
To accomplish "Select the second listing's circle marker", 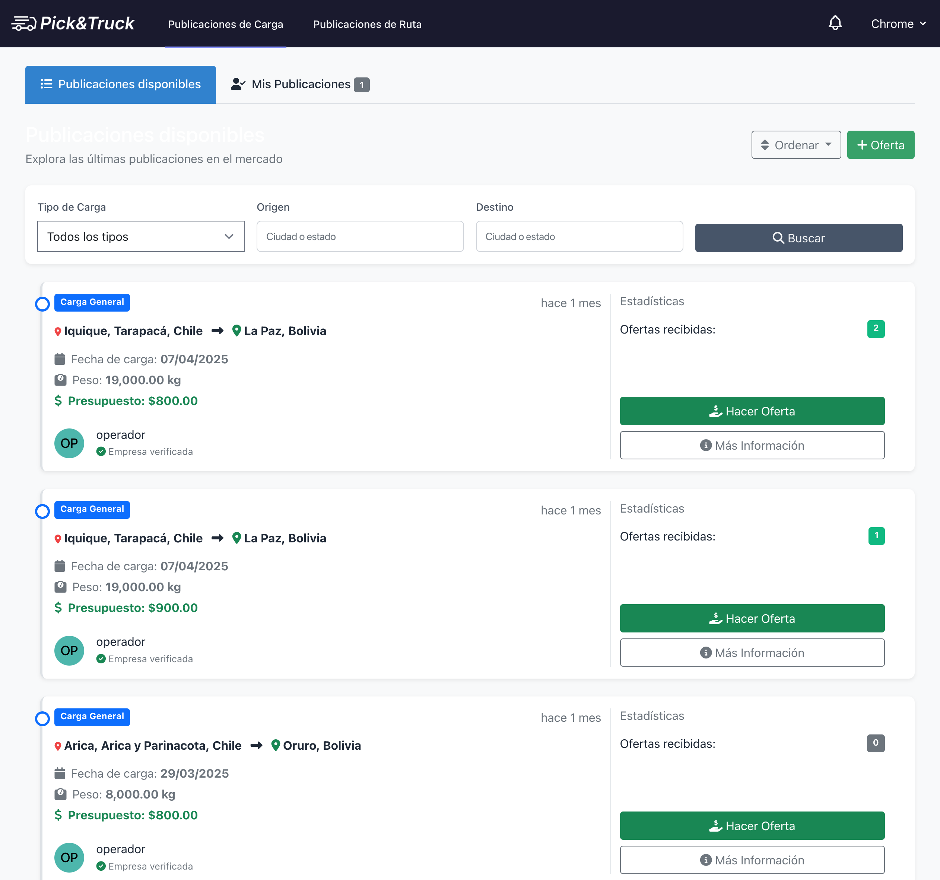I will point(42,511).
